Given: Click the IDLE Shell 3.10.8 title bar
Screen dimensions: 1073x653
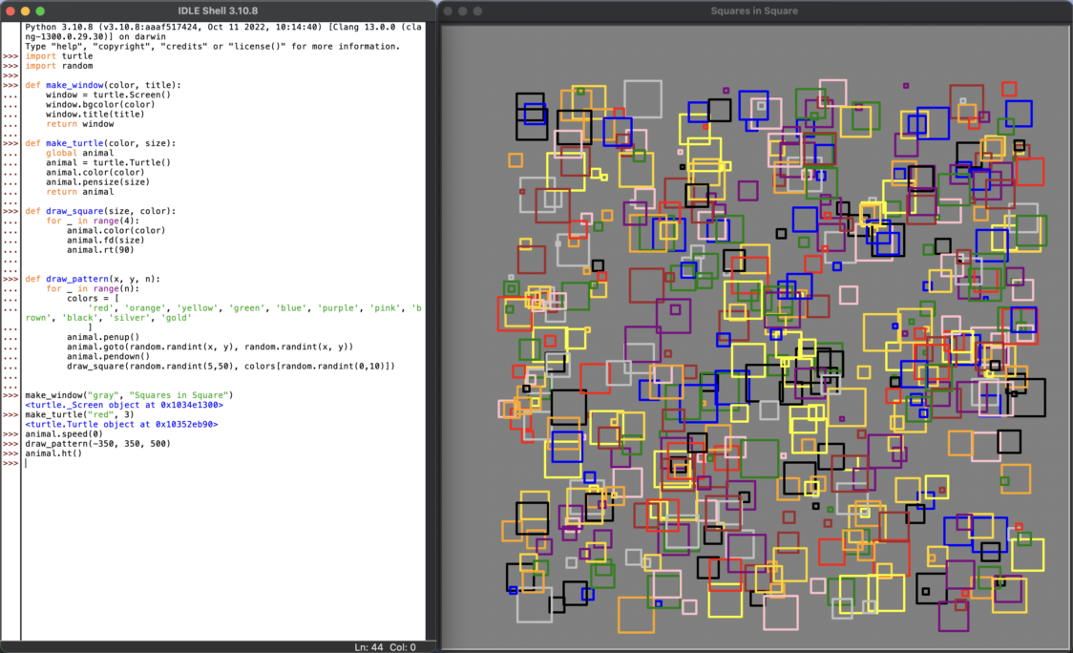Looking at the screenshot, I should (220, 11).
